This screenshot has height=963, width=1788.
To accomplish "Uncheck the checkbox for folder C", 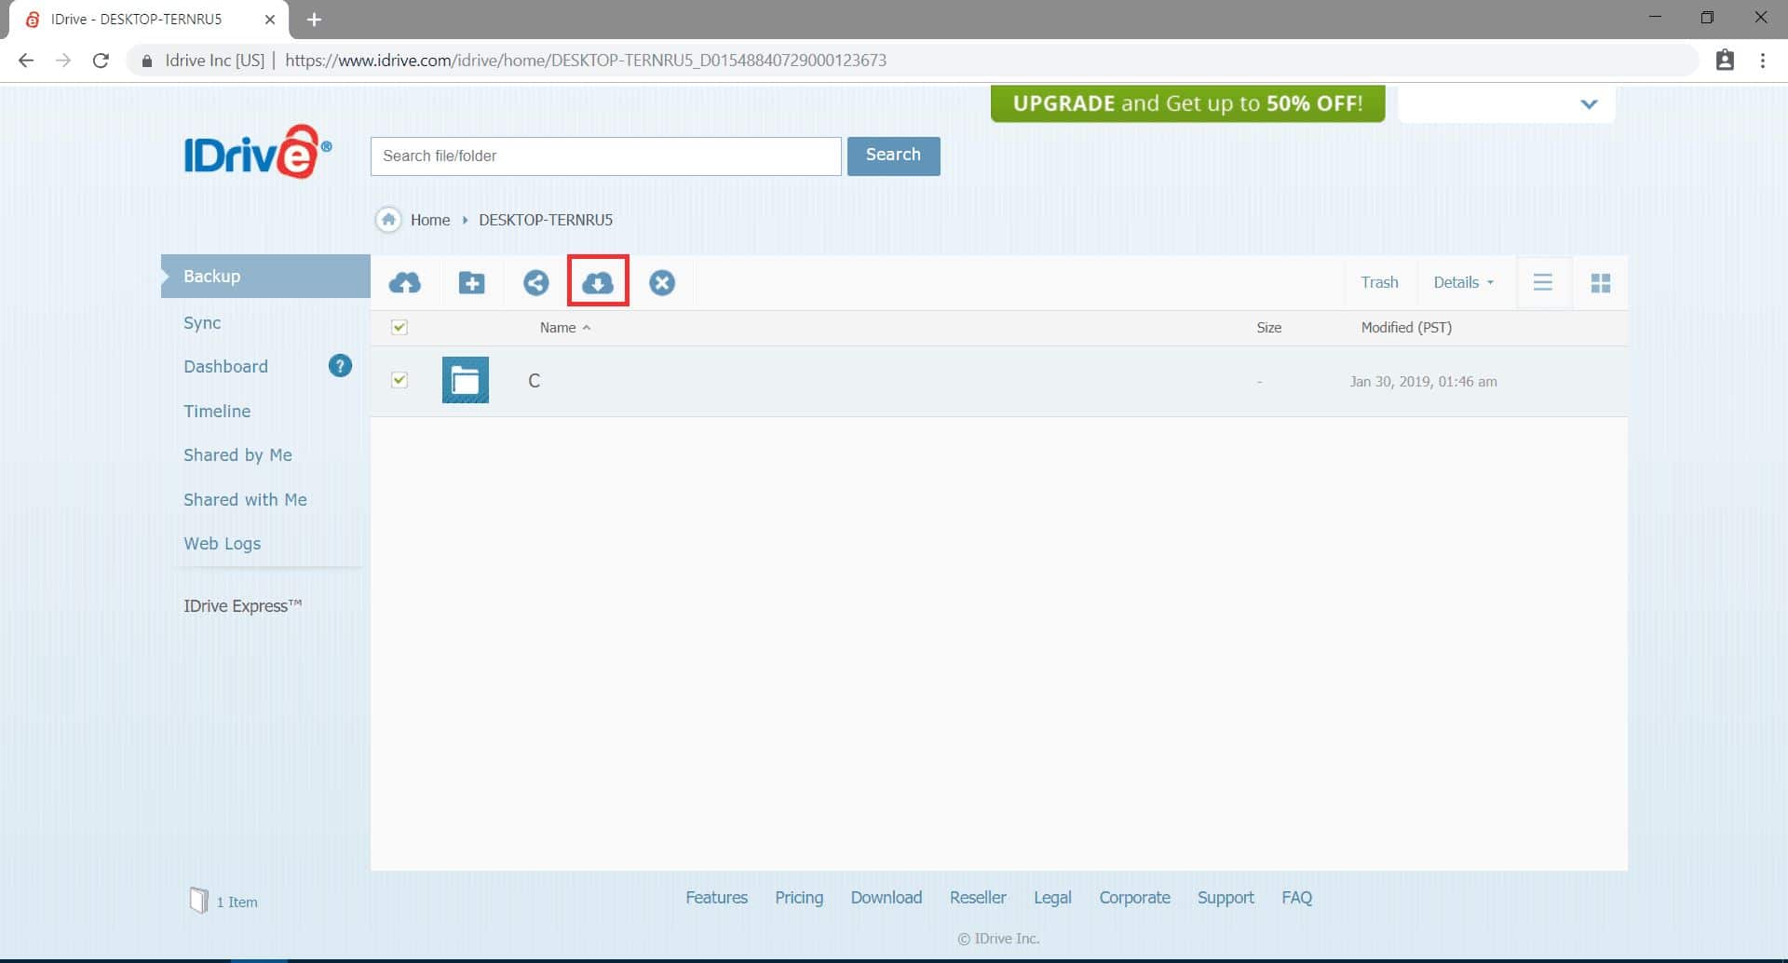I will tap(400, 380).
